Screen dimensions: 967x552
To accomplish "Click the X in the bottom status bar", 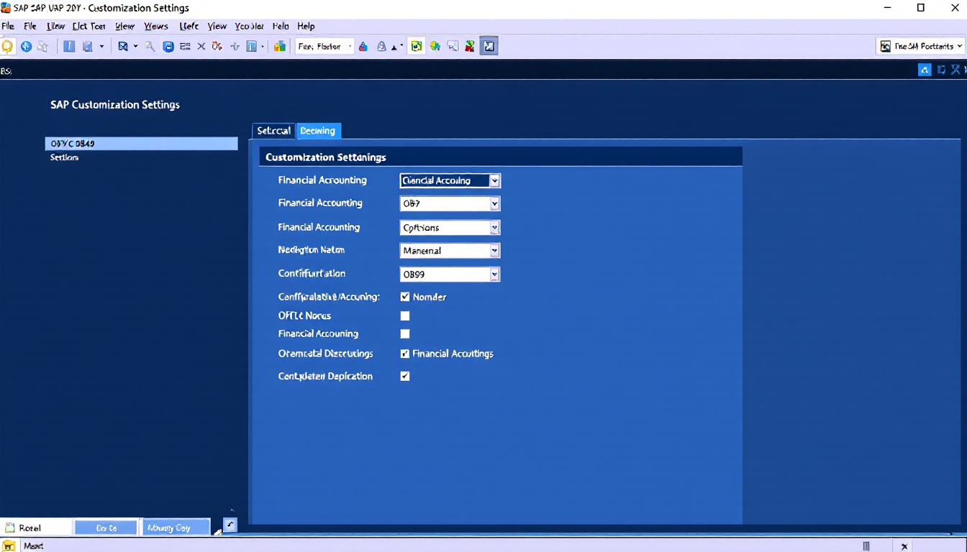I will [x=904, y=546].
